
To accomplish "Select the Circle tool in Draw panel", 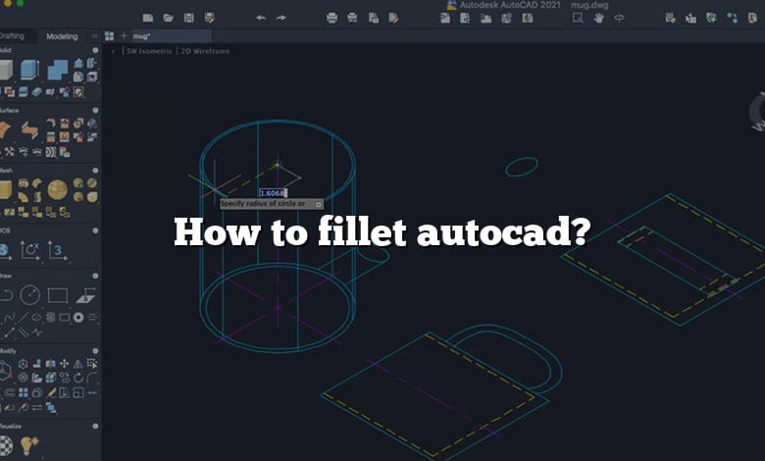I will point(29,294).
